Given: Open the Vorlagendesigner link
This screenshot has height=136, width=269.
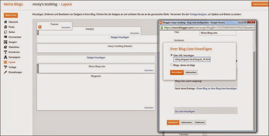Looking at the screenshot, I should pos(198,15).
